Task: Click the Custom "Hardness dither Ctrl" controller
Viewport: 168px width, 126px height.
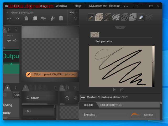Action: (x=107, y=97)
